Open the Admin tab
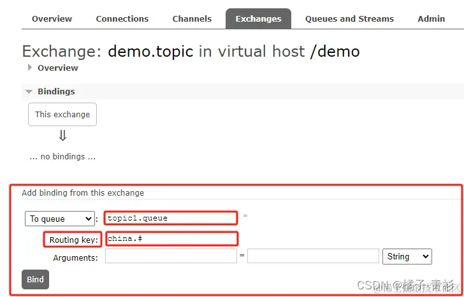Viewport: 464px width, 297px height. (431, 18)
